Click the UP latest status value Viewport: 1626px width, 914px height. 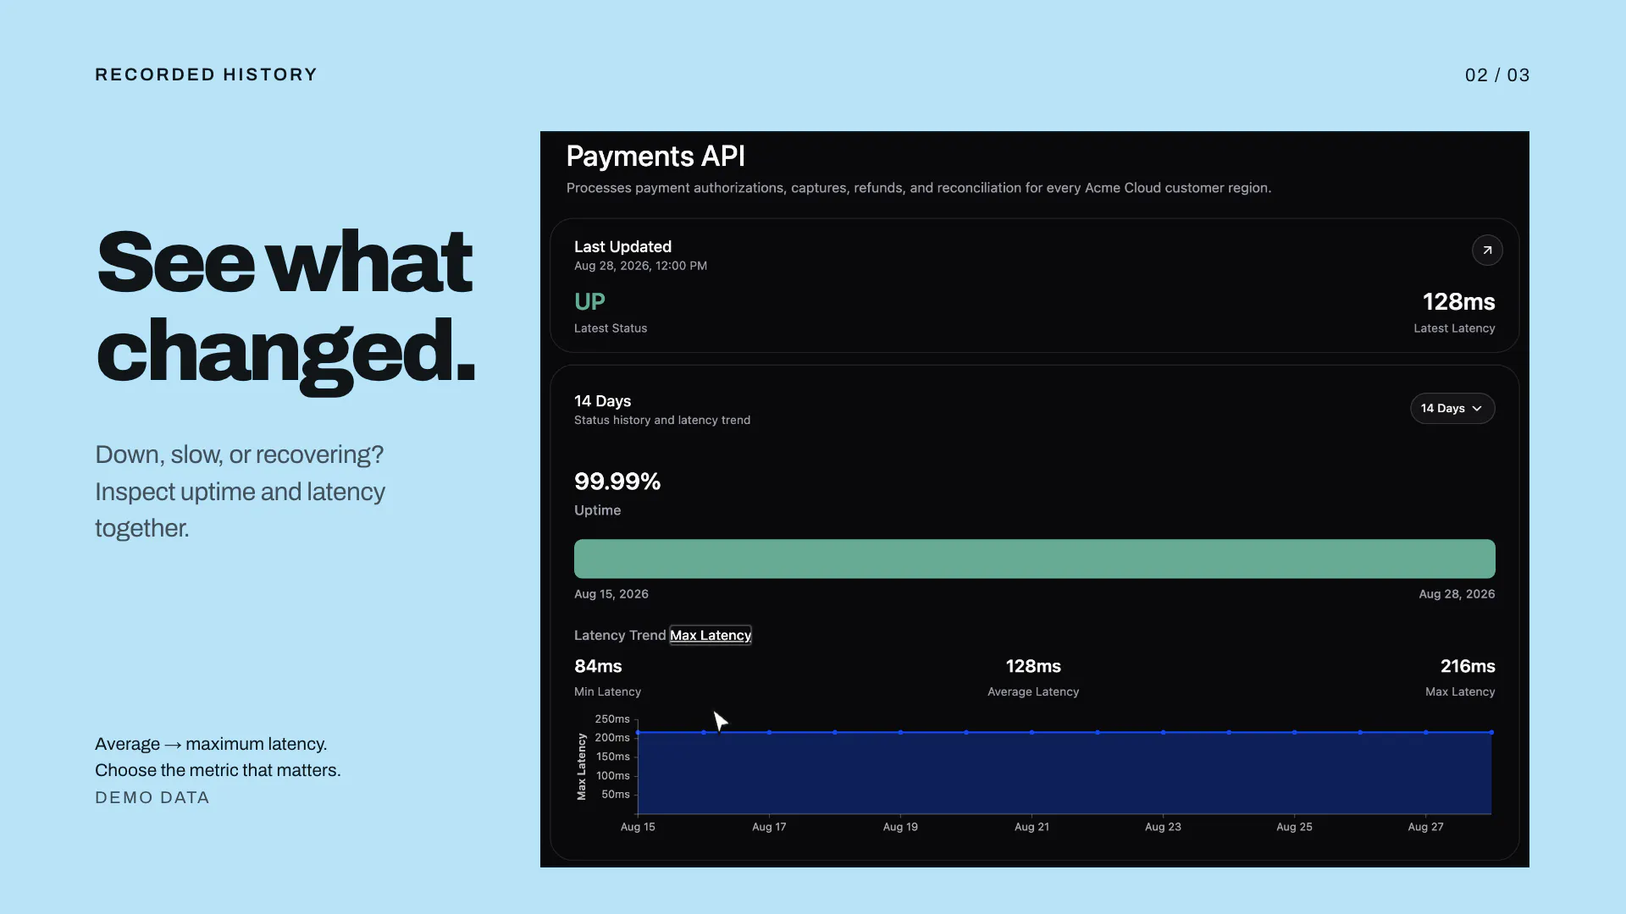[x=589, y=302]
